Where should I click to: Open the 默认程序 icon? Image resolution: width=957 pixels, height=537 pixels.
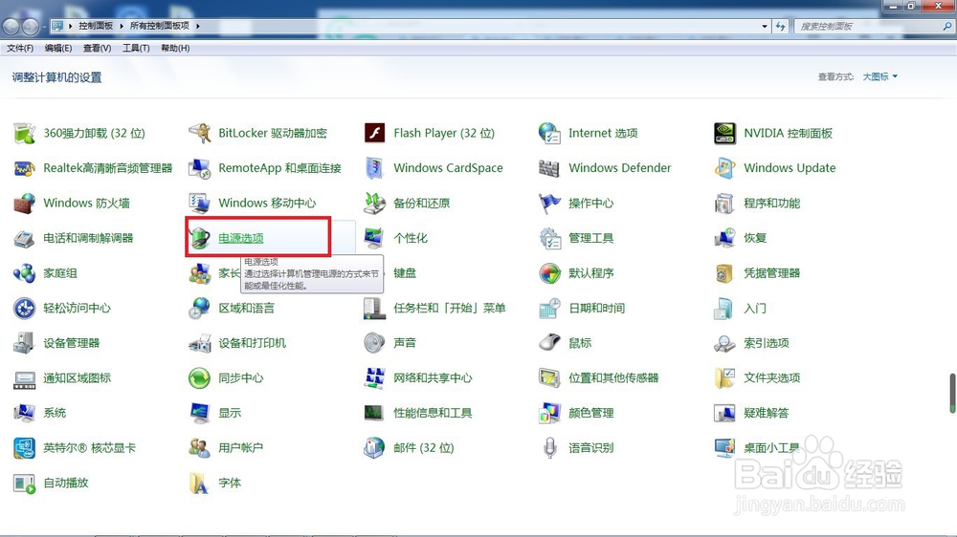pos(549,273)
